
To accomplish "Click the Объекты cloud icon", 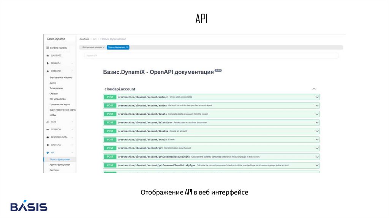I will point(47,71).
